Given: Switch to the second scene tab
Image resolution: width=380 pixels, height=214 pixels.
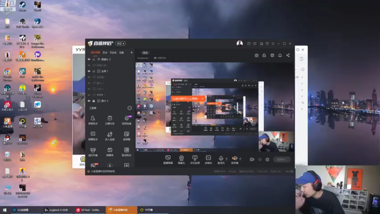Looking at the screenshot, I should (x=104, y=52).
